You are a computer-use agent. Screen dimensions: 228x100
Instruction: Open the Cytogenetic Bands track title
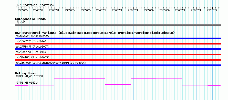[30, 19]
